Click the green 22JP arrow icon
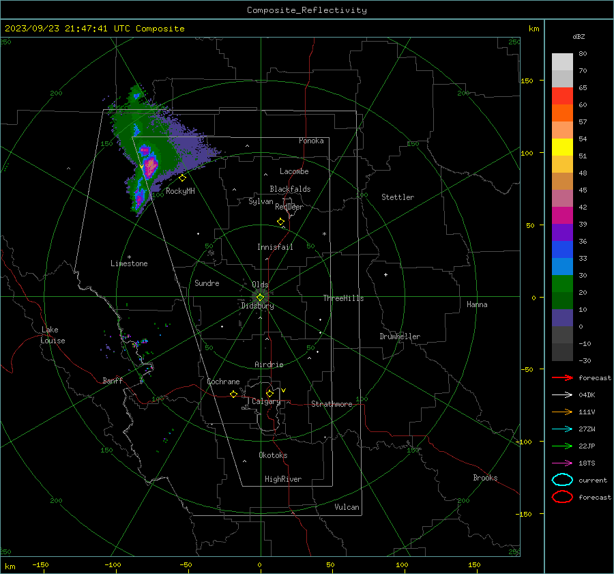Viewport: 614px width, 574px height. point(562,446)
